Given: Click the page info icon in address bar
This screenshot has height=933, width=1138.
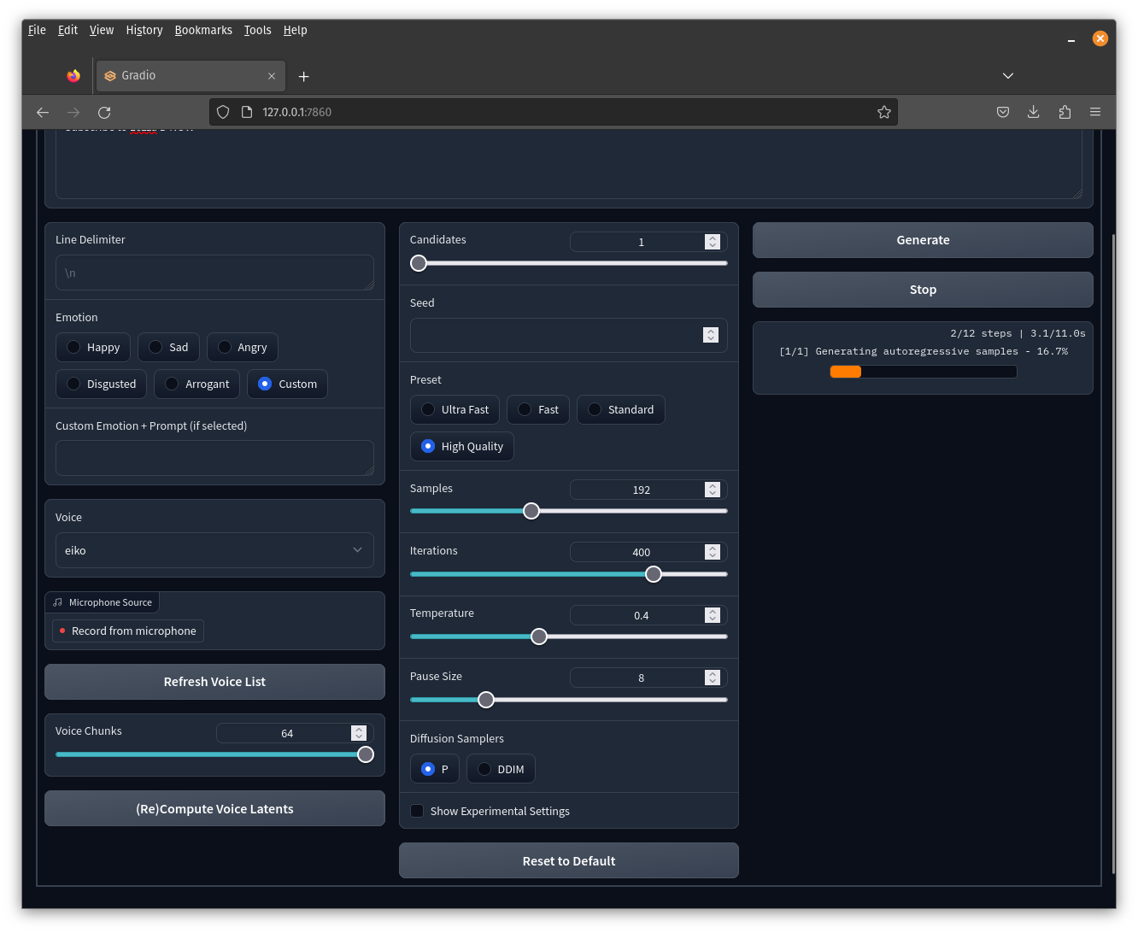Looking at the screenshot, I should coord(247,112).
